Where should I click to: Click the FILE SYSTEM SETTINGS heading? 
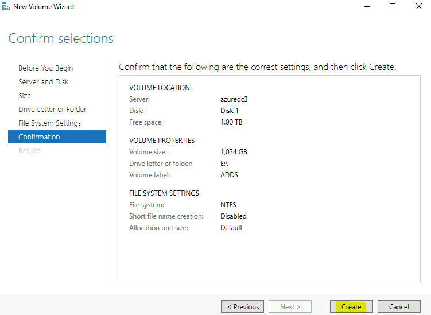[x=164, y=193]
